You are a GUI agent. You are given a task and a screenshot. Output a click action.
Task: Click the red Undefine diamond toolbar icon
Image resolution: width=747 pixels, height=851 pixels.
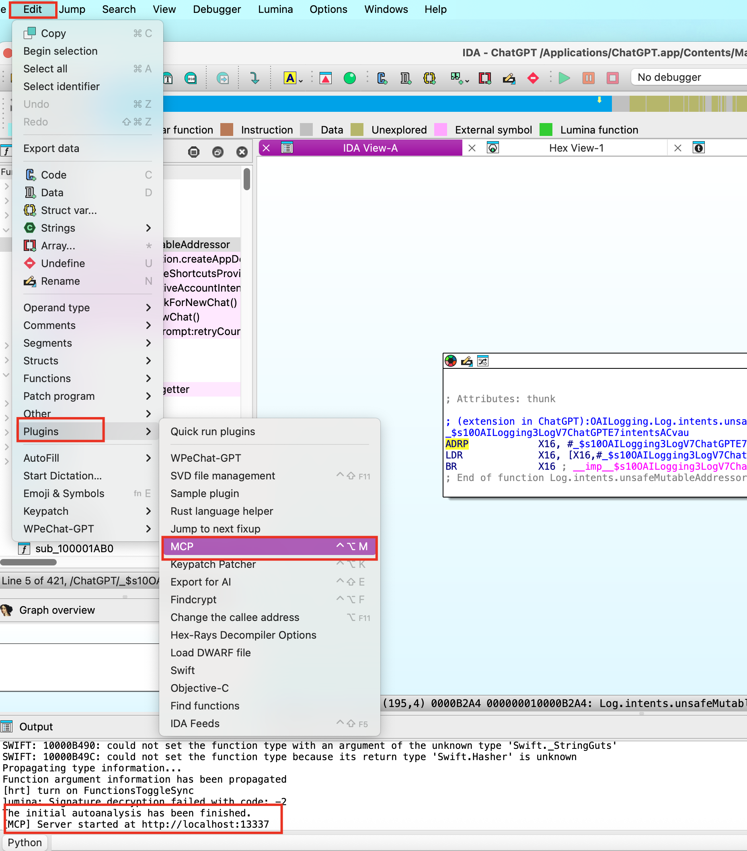533,78
